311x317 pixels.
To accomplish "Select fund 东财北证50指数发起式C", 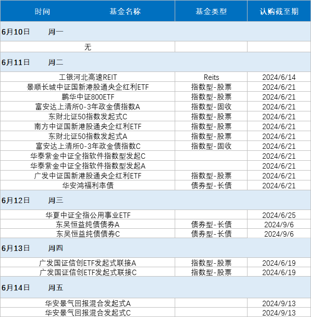I will [88, 116].
